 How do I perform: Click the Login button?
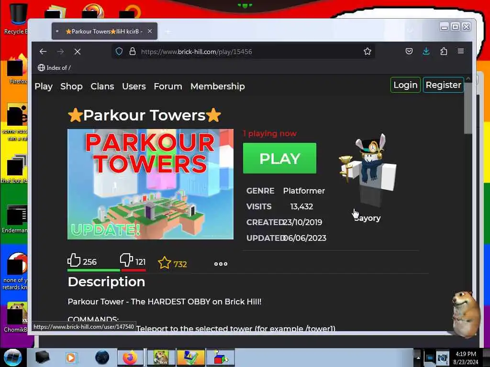pos(405,85)
